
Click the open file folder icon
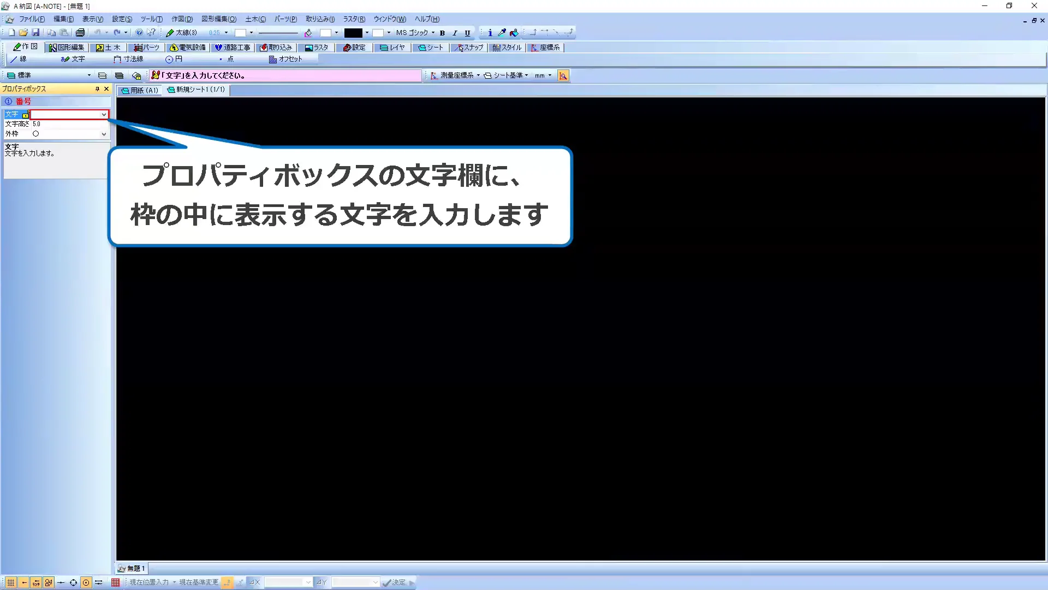(23, 33)
